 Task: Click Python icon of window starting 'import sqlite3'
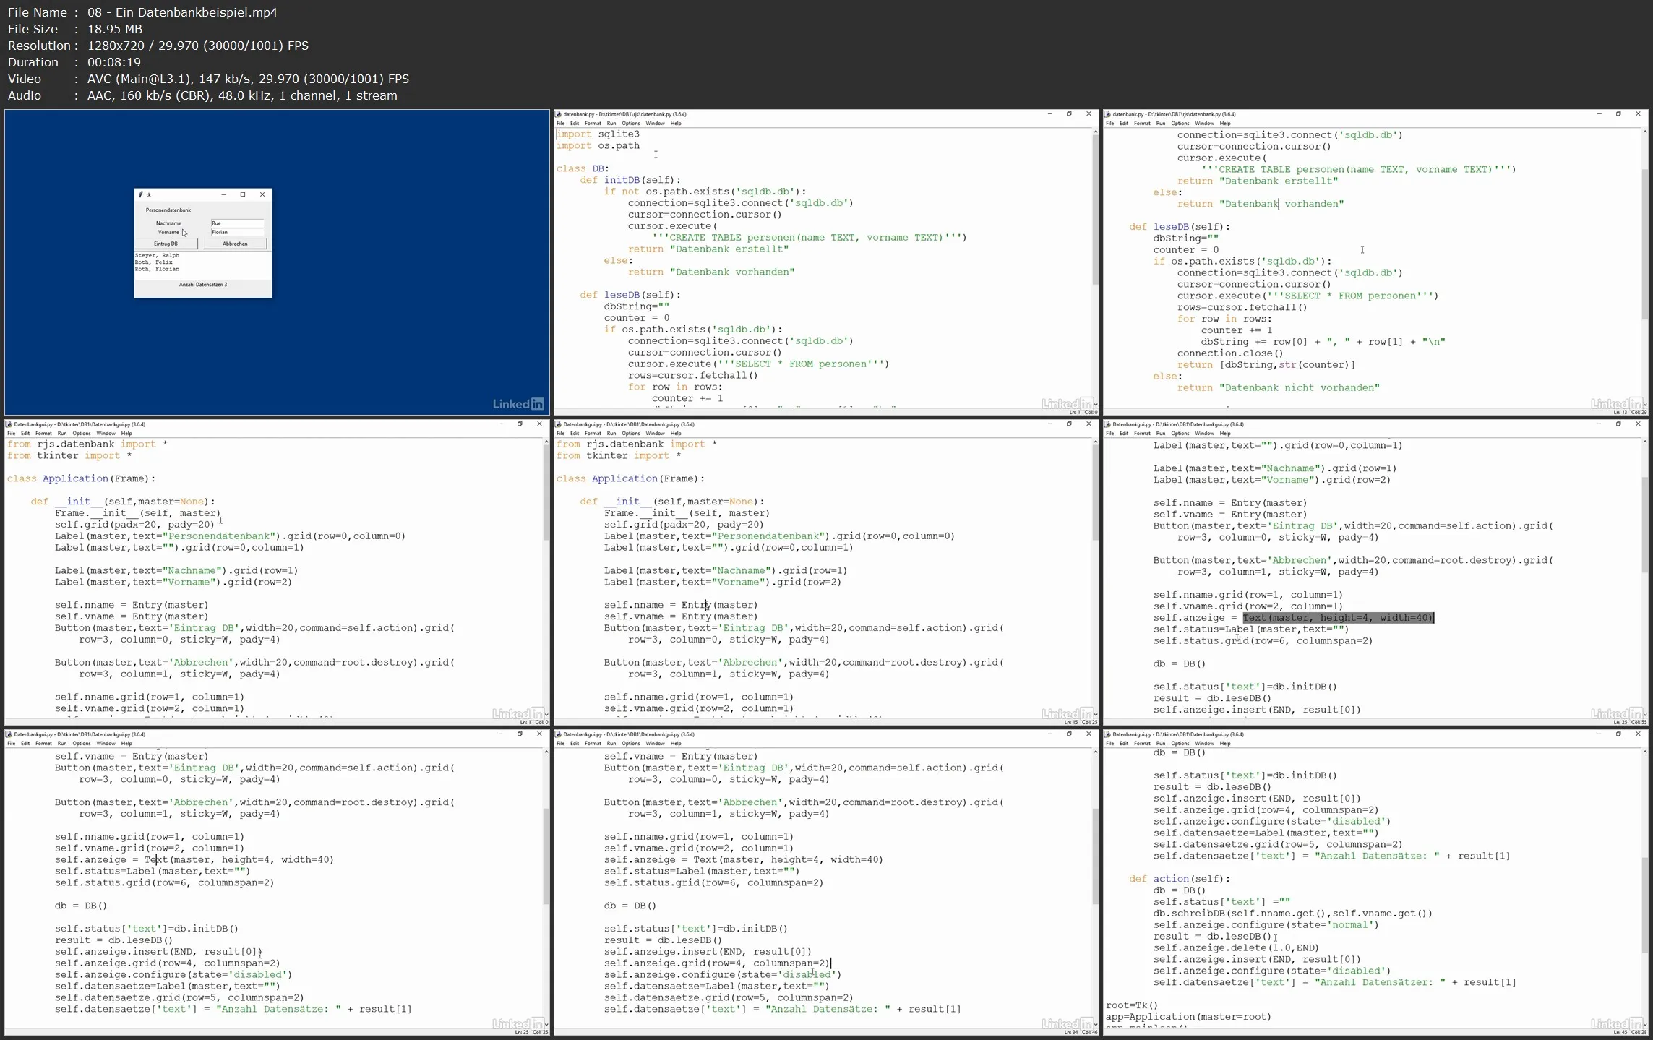pos(559,114)
